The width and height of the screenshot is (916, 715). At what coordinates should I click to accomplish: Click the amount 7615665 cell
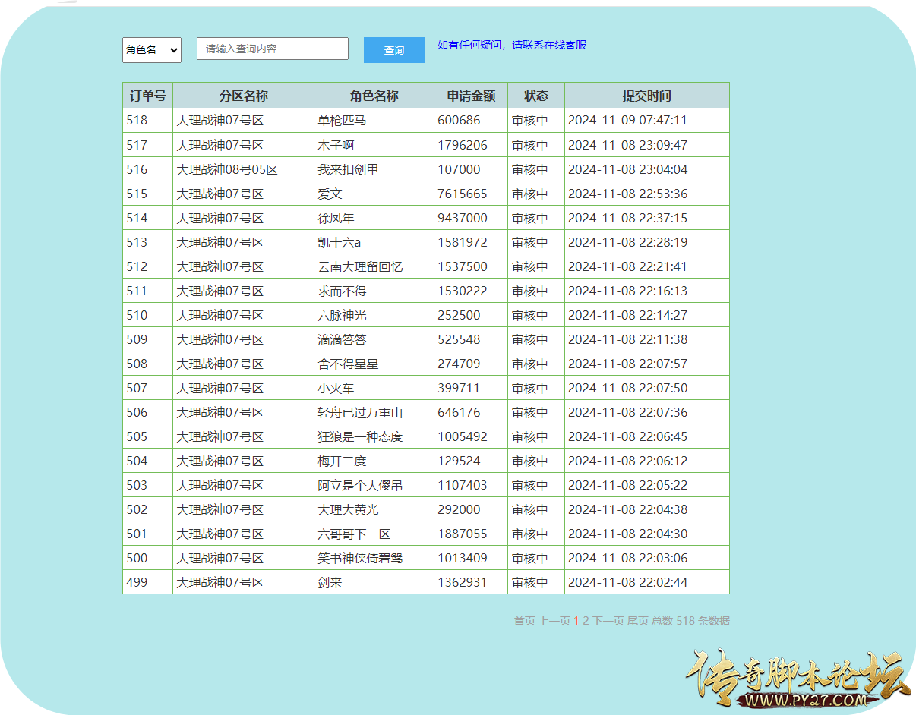[463, 194]
